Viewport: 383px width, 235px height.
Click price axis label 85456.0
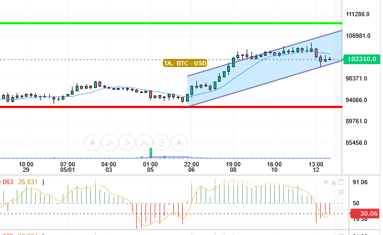tap(356, 143)
